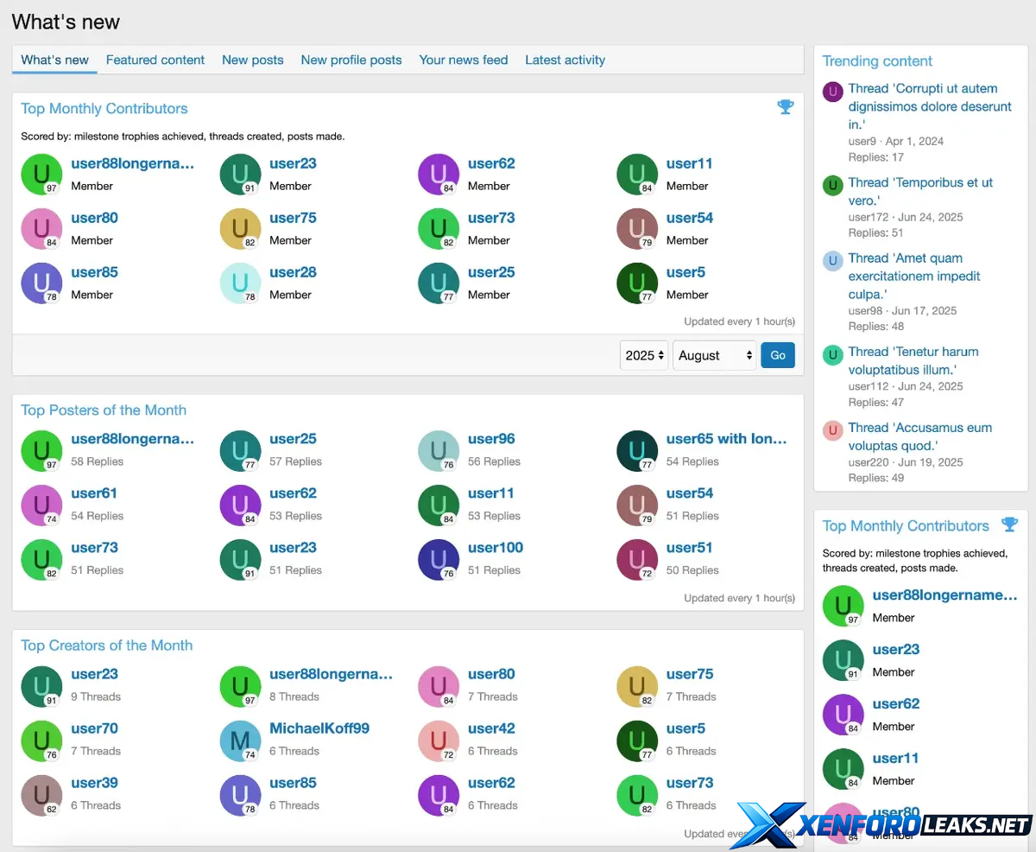
Task: Open user100's avatar in Top Posters
Action: [x=439, y=558]
